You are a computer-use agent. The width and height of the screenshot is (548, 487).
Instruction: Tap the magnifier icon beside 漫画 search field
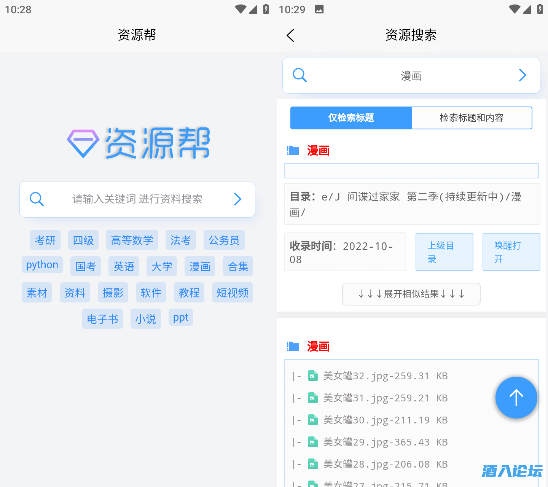point(299,75)
